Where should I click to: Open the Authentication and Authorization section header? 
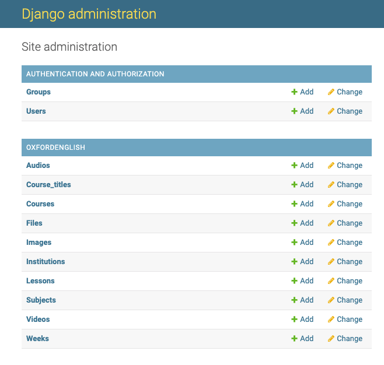pos(95,74)
